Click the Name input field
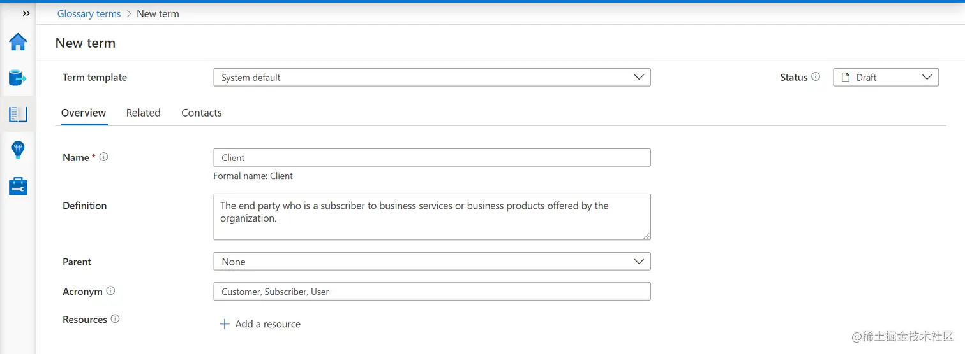Screen dimensions: 965x354 click(x=431, y=158)
